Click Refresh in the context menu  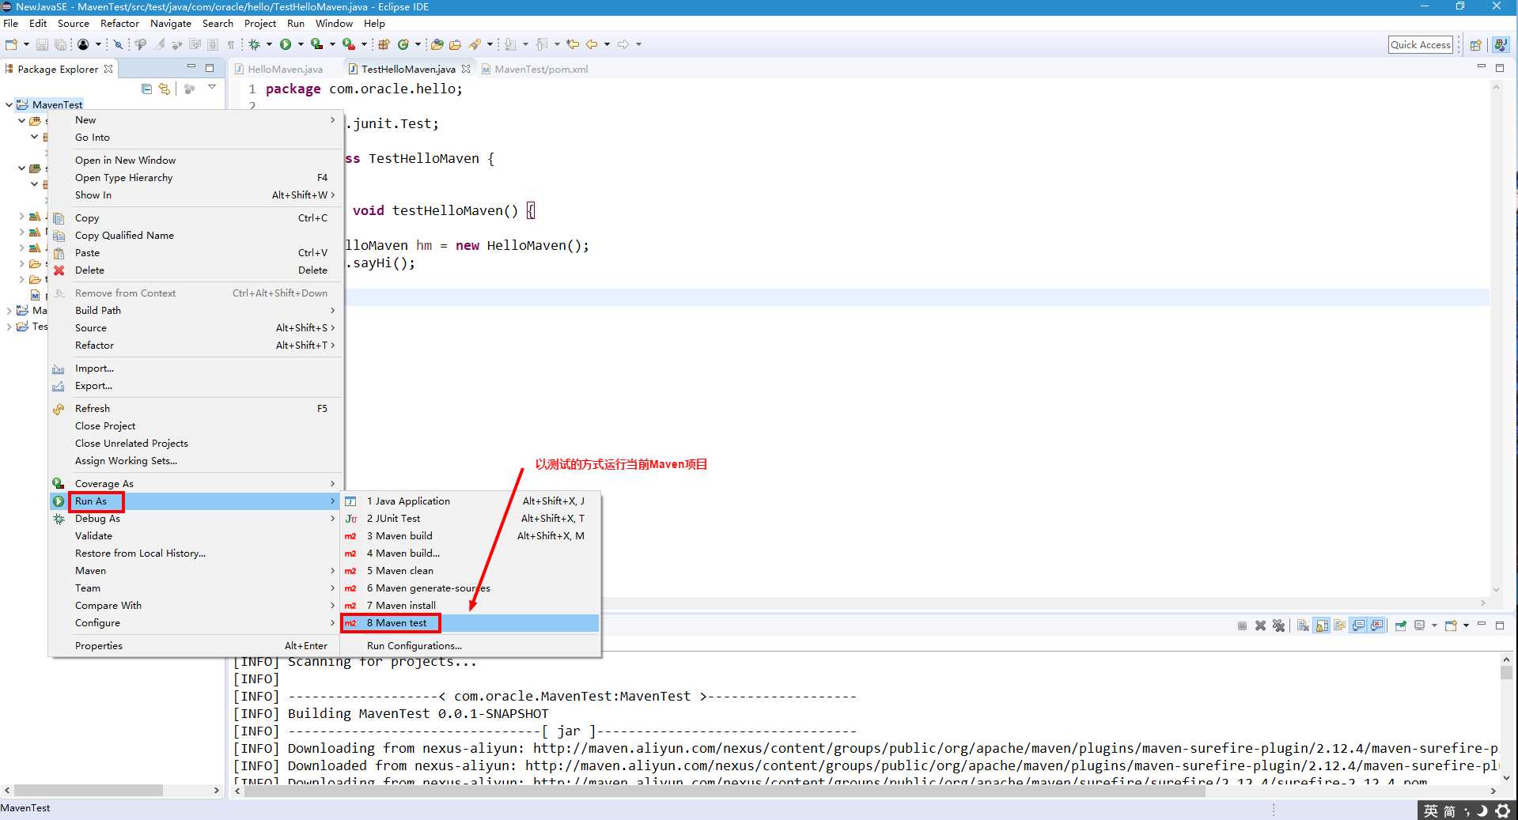pyautogui.click(x=195, y=409)
